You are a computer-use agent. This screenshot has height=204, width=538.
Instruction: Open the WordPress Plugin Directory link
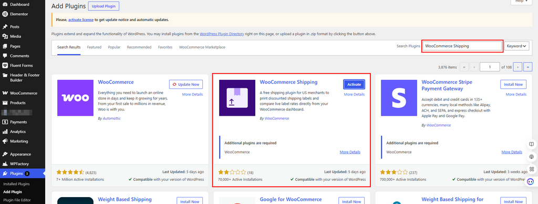[222, 34]
